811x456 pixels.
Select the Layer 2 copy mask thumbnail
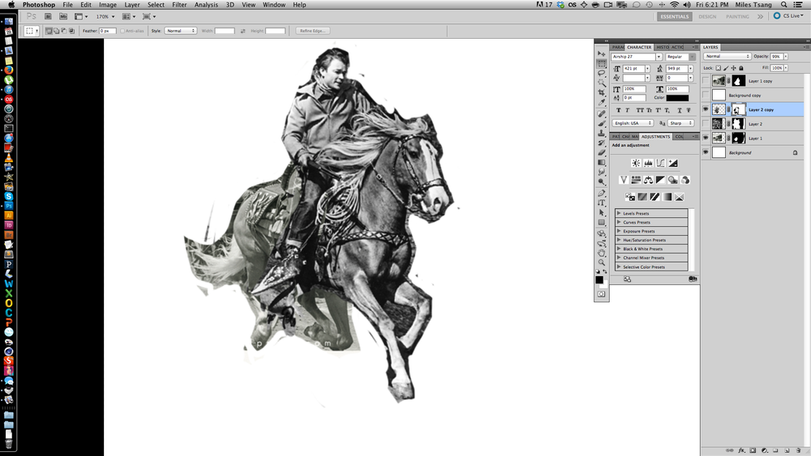[x=739, y=109]
